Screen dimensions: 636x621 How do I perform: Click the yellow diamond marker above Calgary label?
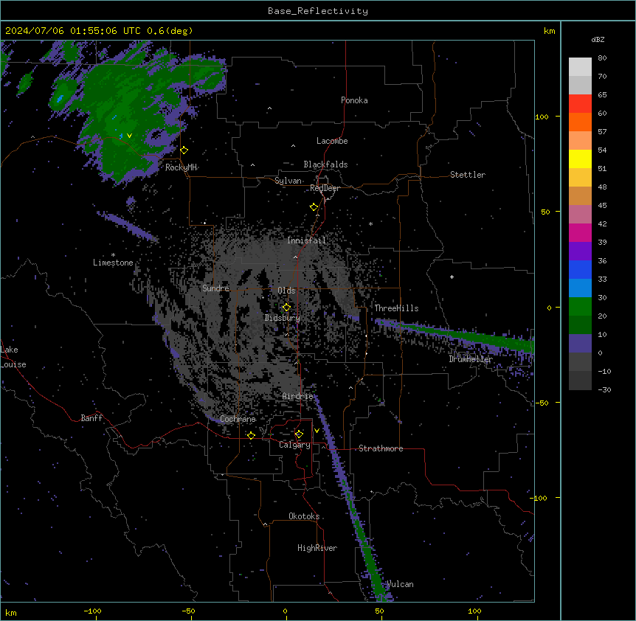299,434
